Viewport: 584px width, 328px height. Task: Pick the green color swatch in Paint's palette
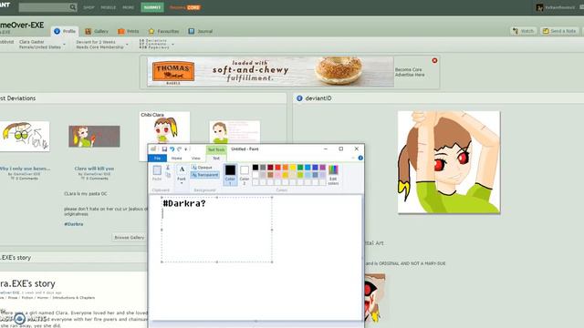[x=300, y=168]
